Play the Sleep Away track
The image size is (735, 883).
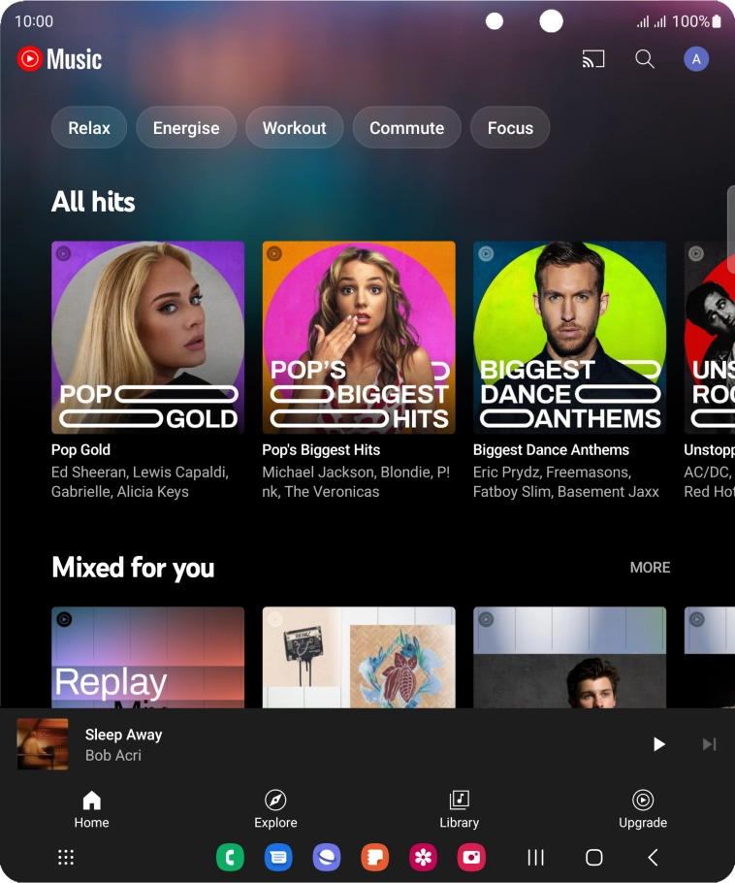click(x=658, y=744)
